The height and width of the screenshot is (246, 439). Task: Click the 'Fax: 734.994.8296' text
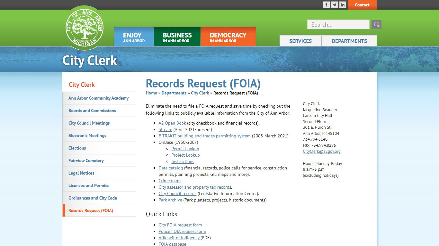click(319, 145)
